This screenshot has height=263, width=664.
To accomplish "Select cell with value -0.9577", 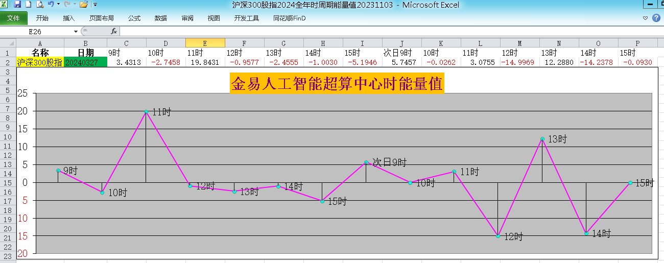I will (x=244, y=62).
